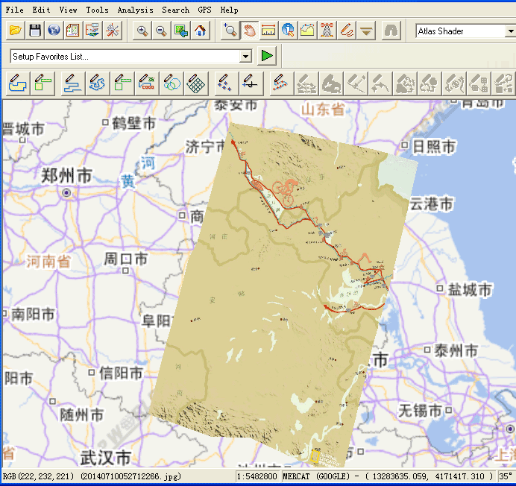The height and width of the screenshot is (486, 516).
Task: Open the Help menu
Action: 229,10
